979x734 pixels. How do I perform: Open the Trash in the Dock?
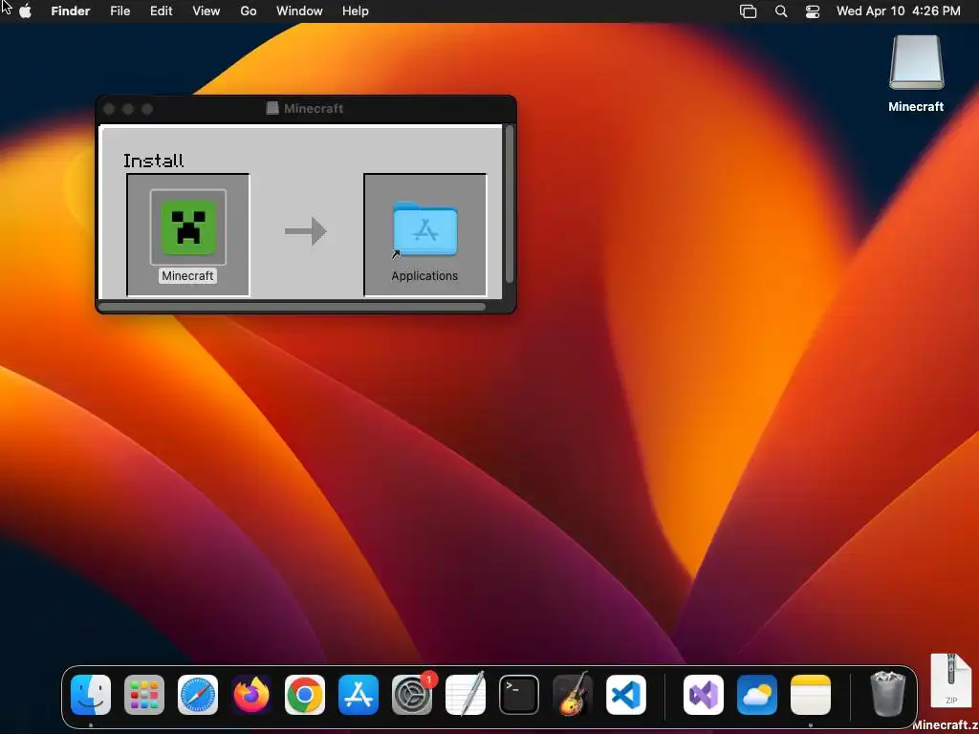tap(887, 694)
